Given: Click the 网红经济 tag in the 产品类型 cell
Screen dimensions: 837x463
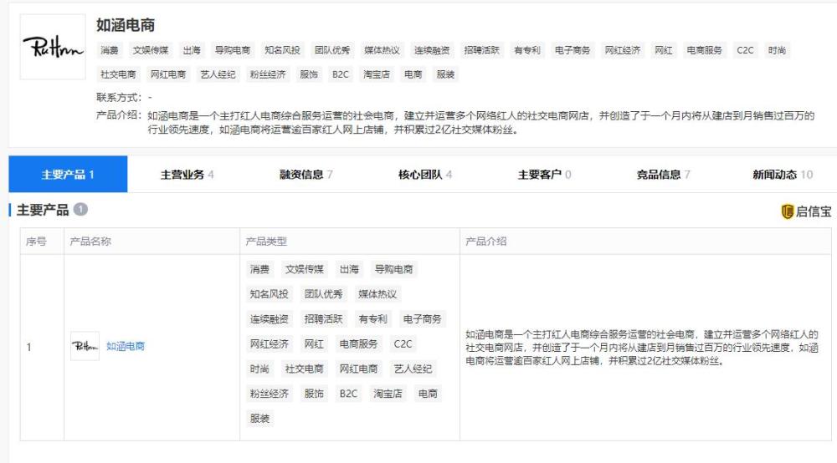Looking at the screenshot, I should click(269, 343).
